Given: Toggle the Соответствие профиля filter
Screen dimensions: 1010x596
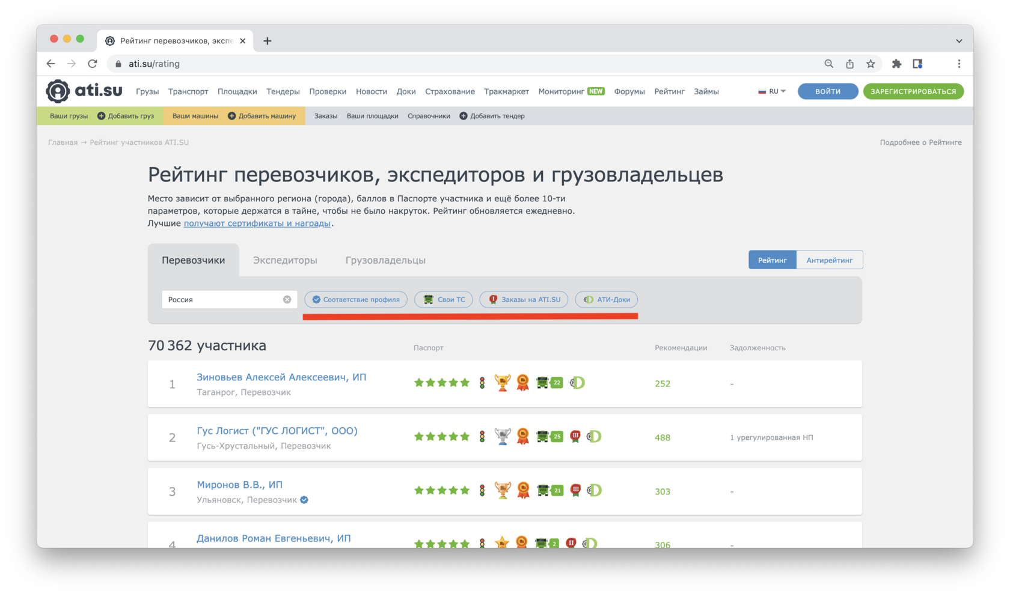Looking at the screenshot, I should pyautogui.click(x=356, y=299).
